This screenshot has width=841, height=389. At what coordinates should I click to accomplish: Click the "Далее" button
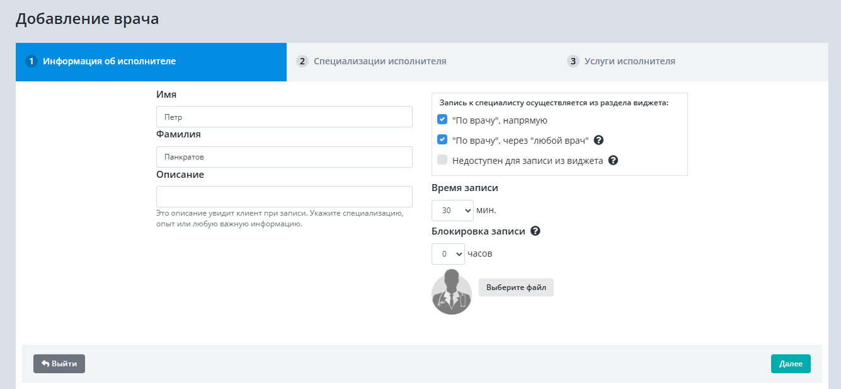coord(790,364)
